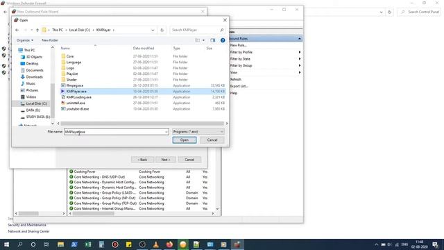
Task: Click the file list horizontal scrollbar
Action: coord(142,124)
